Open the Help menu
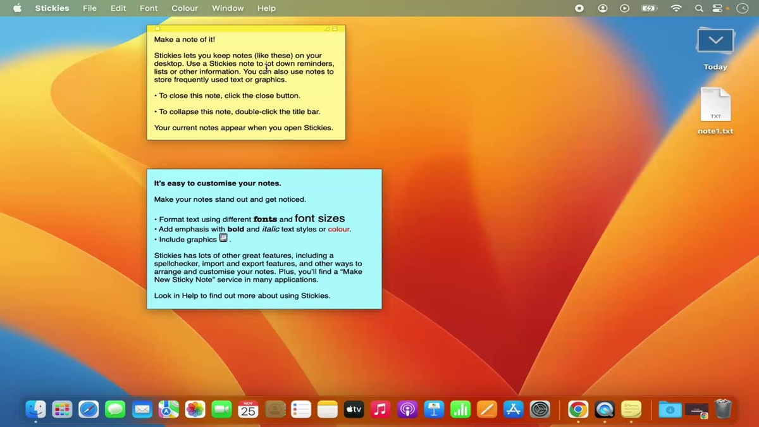759x427 pixels. pyautogui.click(x=266, y=8)
